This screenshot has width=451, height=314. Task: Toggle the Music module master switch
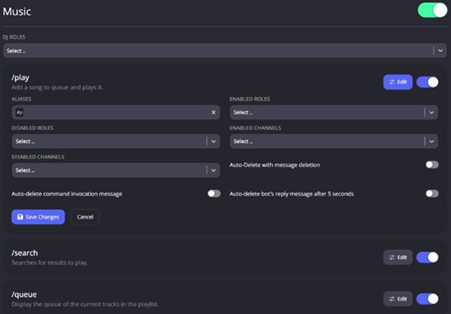tap(431, 11)
